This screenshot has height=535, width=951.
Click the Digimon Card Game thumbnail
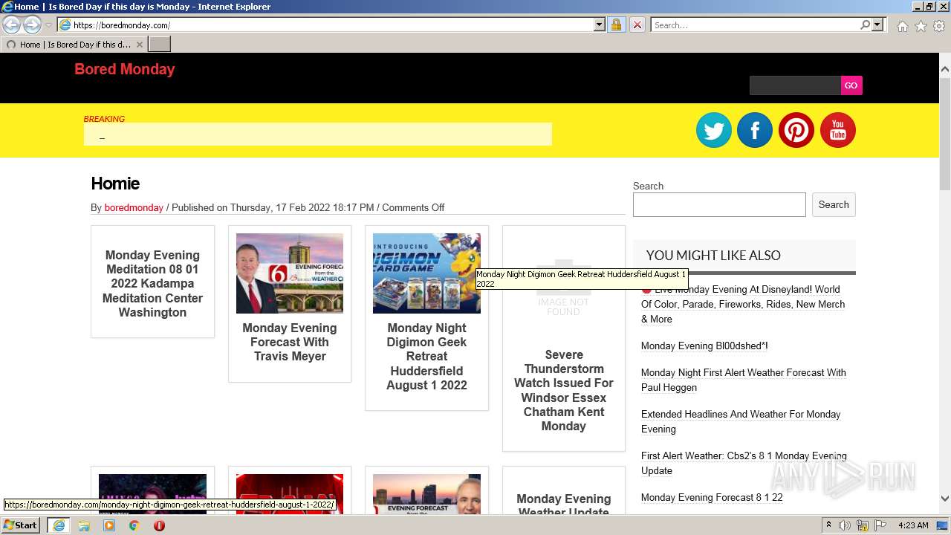pos(426,273)
